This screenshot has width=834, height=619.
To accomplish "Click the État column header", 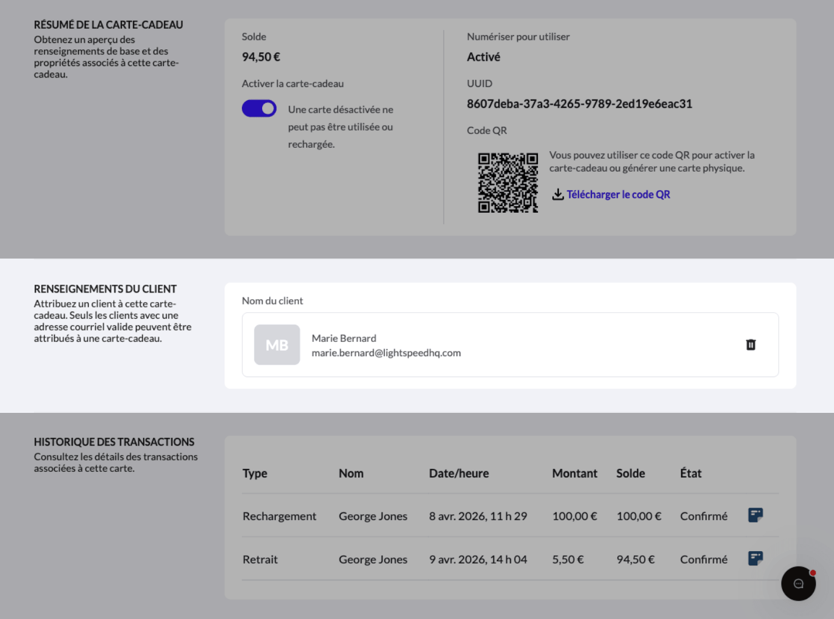I will point(691,474).
